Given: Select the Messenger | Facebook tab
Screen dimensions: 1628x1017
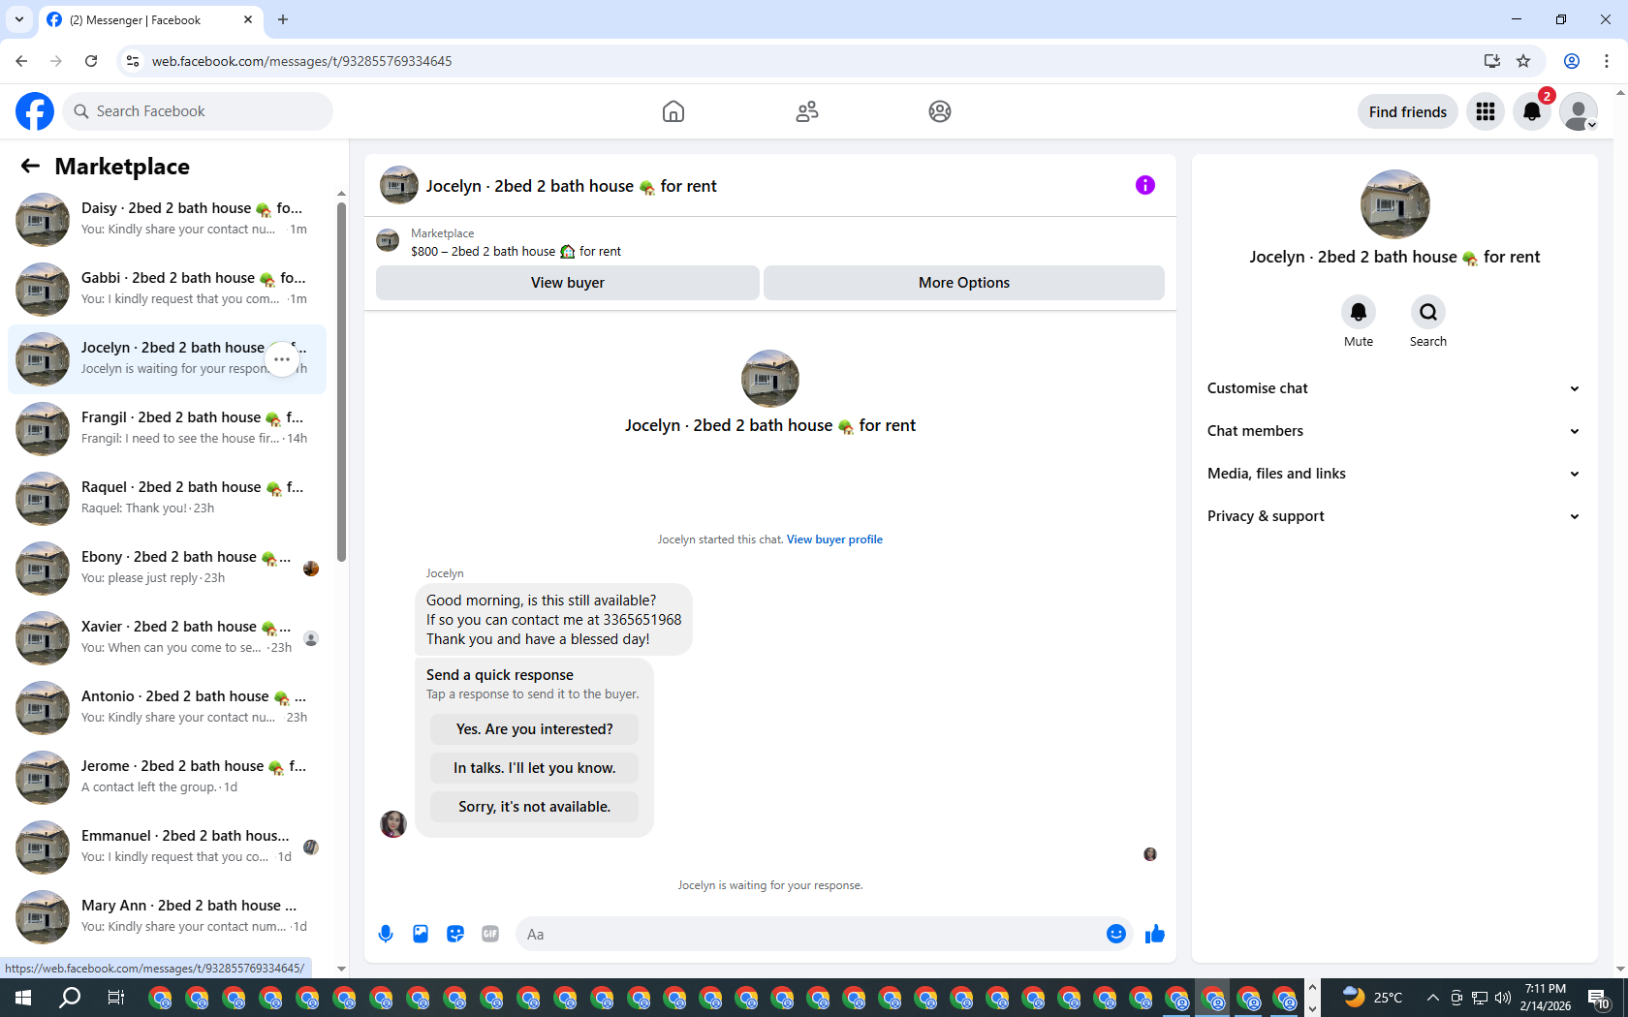Looking at the screenshot, I should click(x=150, y=19).
